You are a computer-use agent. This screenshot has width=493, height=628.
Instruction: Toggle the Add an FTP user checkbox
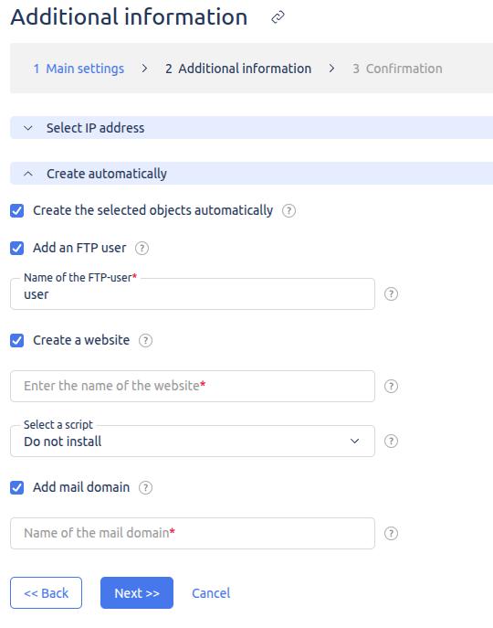16,249
